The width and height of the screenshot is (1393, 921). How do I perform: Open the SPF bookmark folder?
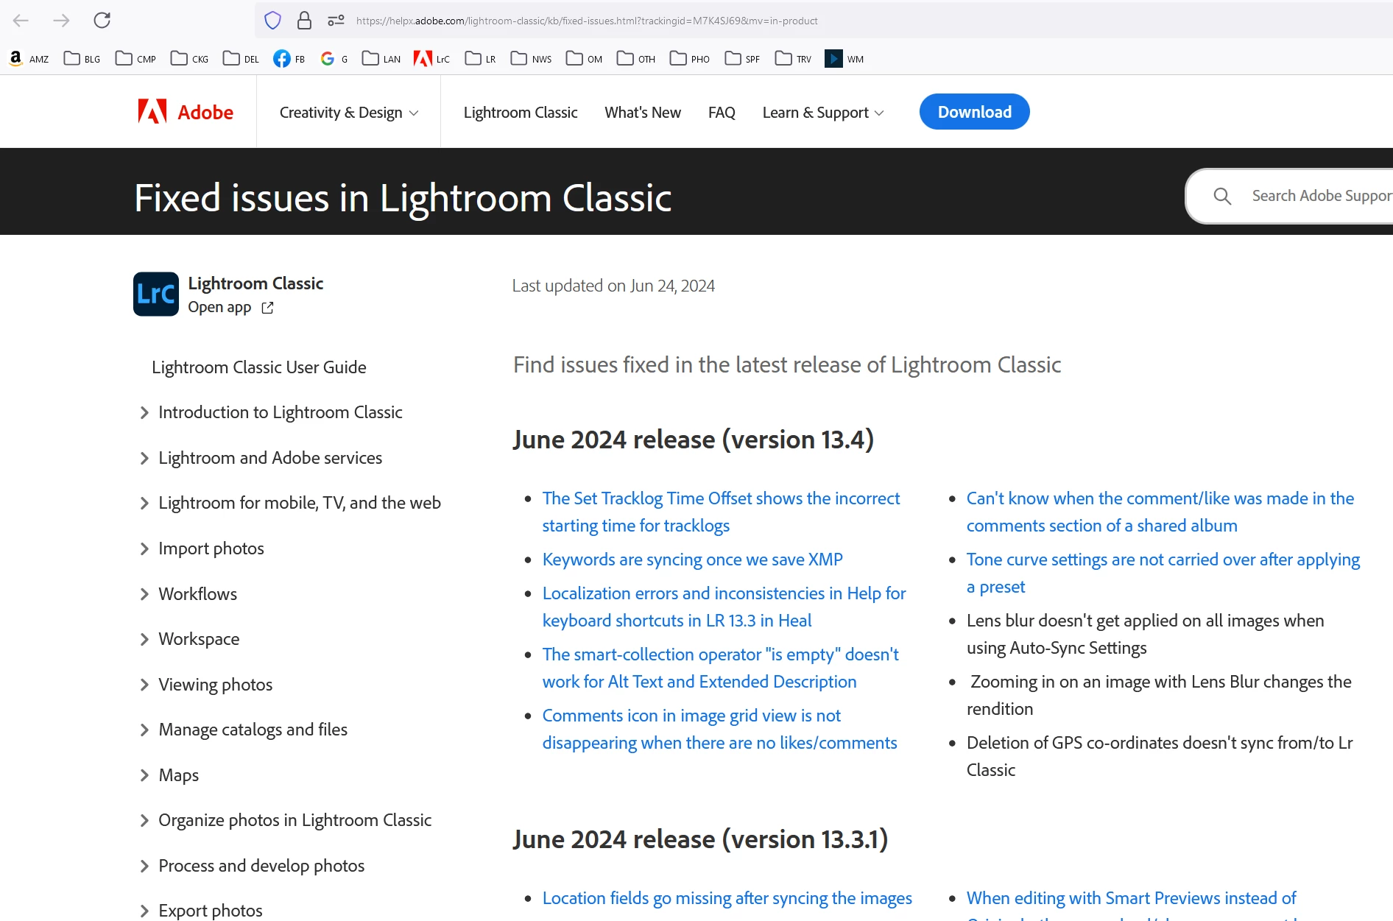(742, 59)
